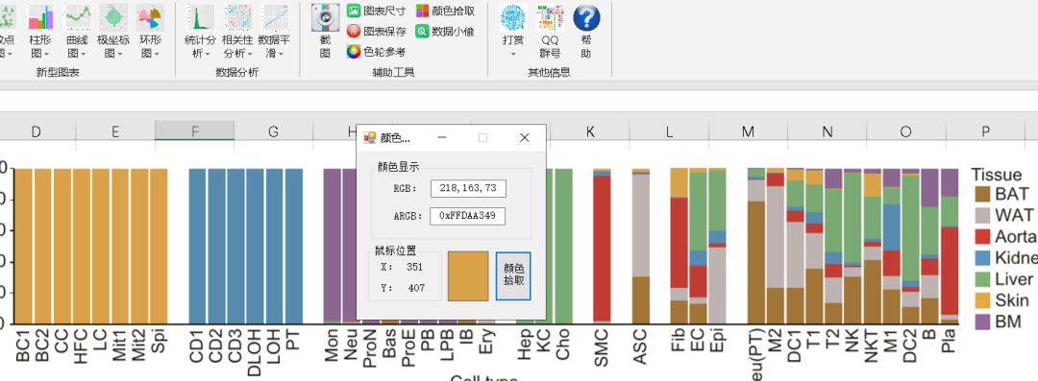Click the Aorta legend color swatch
Screen dimensions: 1038x381
click(981, 236)
